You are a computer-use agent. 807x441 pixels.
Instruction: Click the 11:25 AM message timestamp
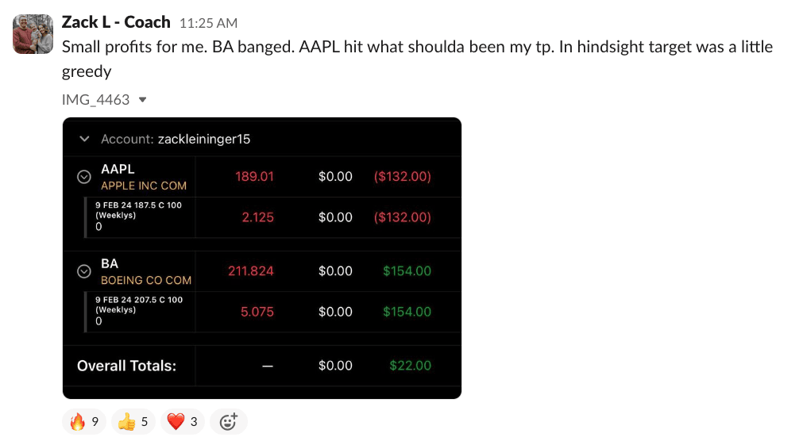(x=208, y=24)
